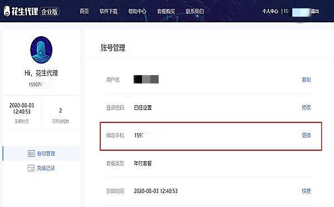This screenshot has height=207, width=334.
Task: Click the 充值记录 card icon in sidebar
Action: [x=31, y=168]
